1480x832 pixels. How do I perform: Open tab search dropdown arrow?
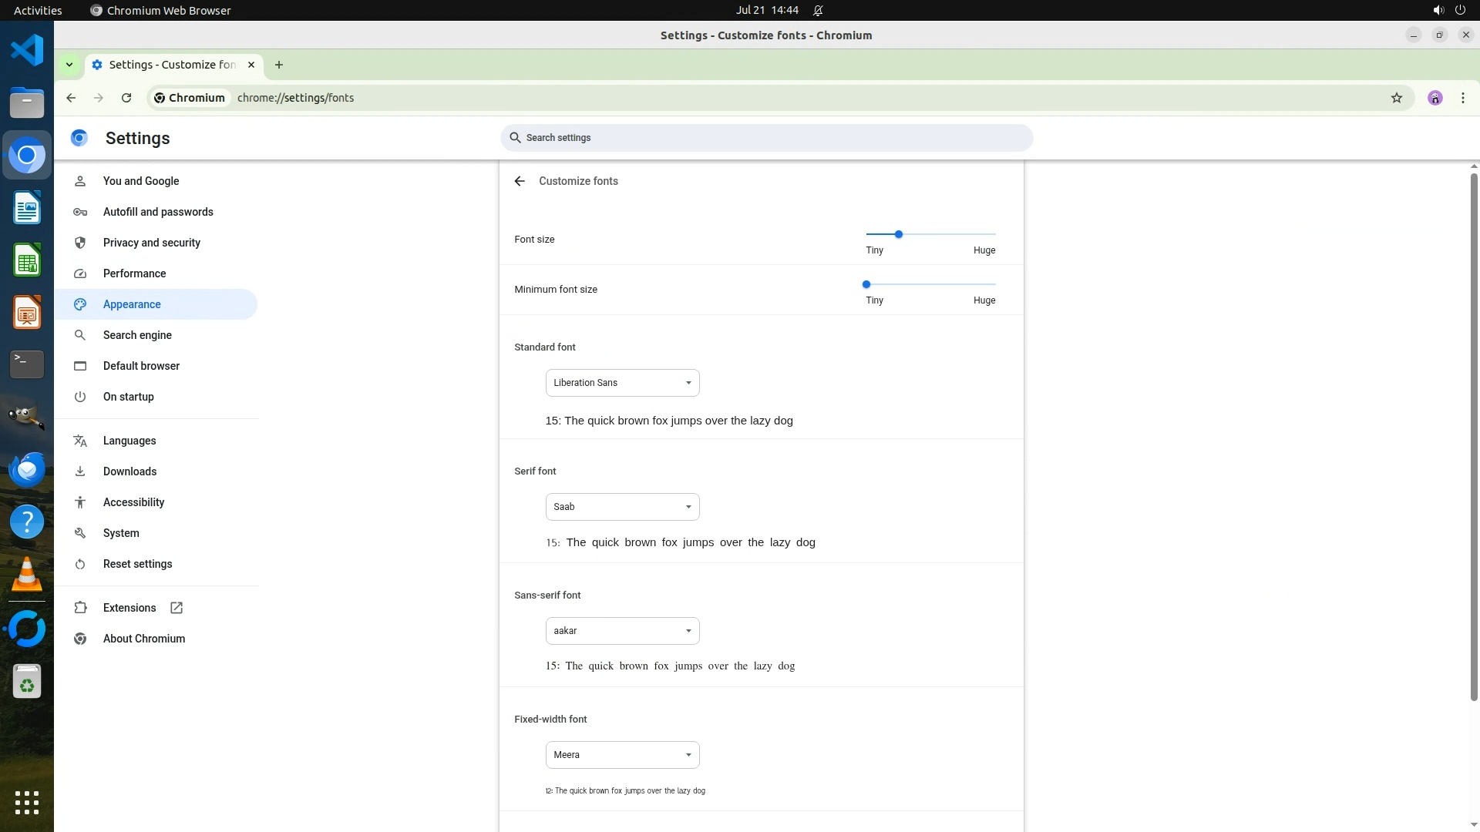click(x=69, y=65)
